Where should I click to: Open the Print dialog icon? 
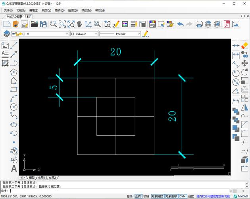[199, 24]
